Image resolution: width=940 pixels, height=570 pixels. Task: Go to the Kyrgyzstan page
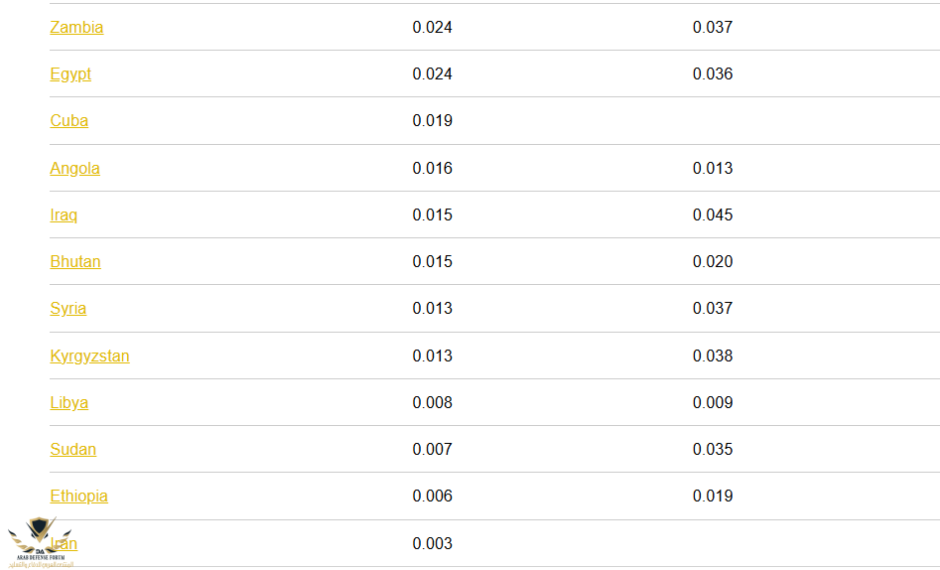click(x=89, y=356)
